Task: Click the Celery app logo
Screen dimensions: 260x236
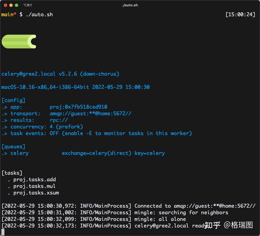Action: pyautogui.click(x=19, y=42)
